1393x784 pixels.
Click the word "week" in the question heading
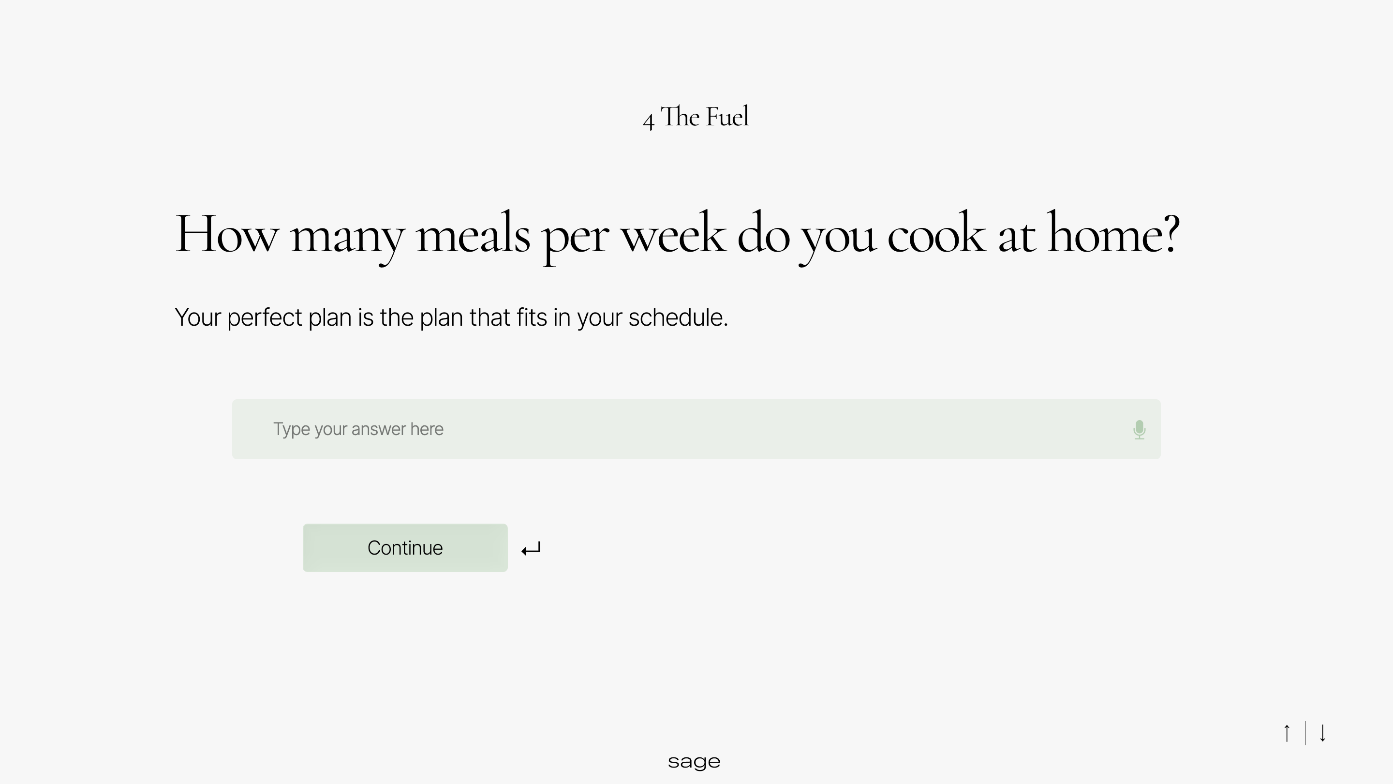point(673,235)
